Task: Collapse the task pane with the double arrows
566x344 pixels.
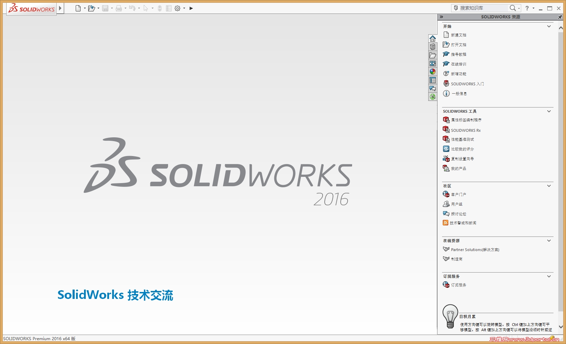Action: pyautogui.click(x=441, y=16)
